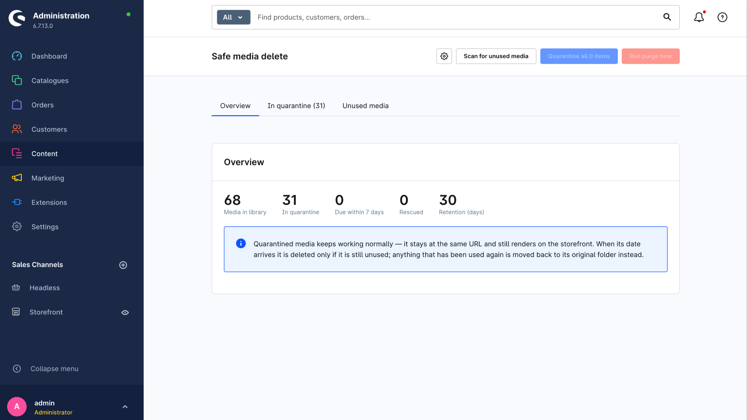
Task: Click the Catalogues sidebar icon
Action: (17, 80)
